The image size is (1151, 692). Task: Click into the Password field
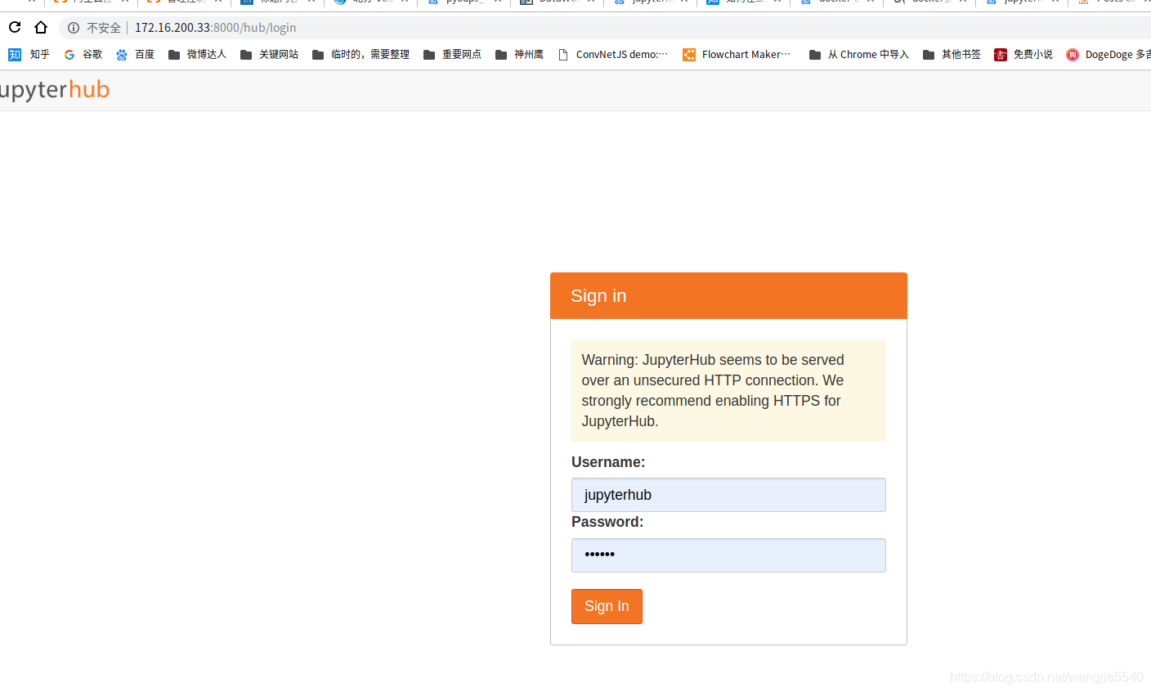[x=728, y=555]
